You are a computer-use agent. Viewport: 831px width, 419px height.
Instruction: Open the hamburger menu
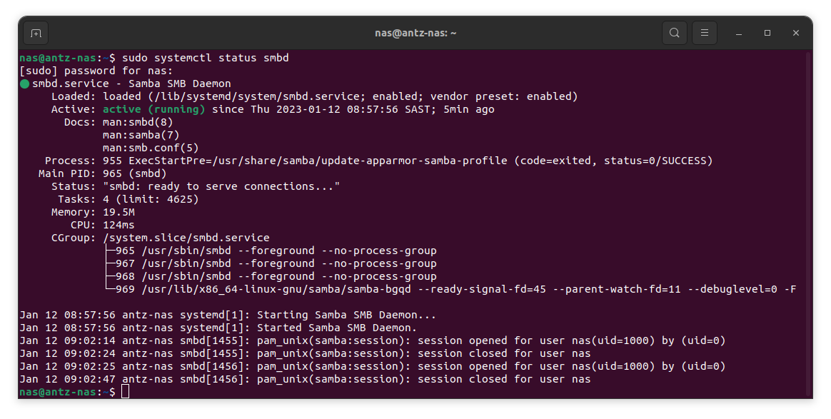click(705, 33)
